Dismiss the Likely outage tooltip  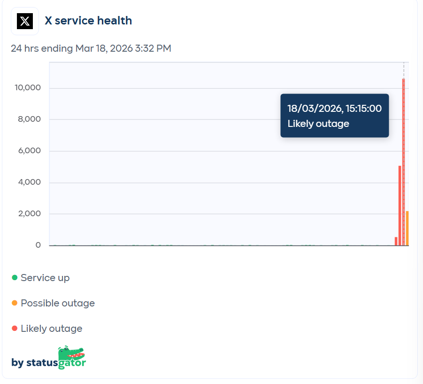[334, 116]
